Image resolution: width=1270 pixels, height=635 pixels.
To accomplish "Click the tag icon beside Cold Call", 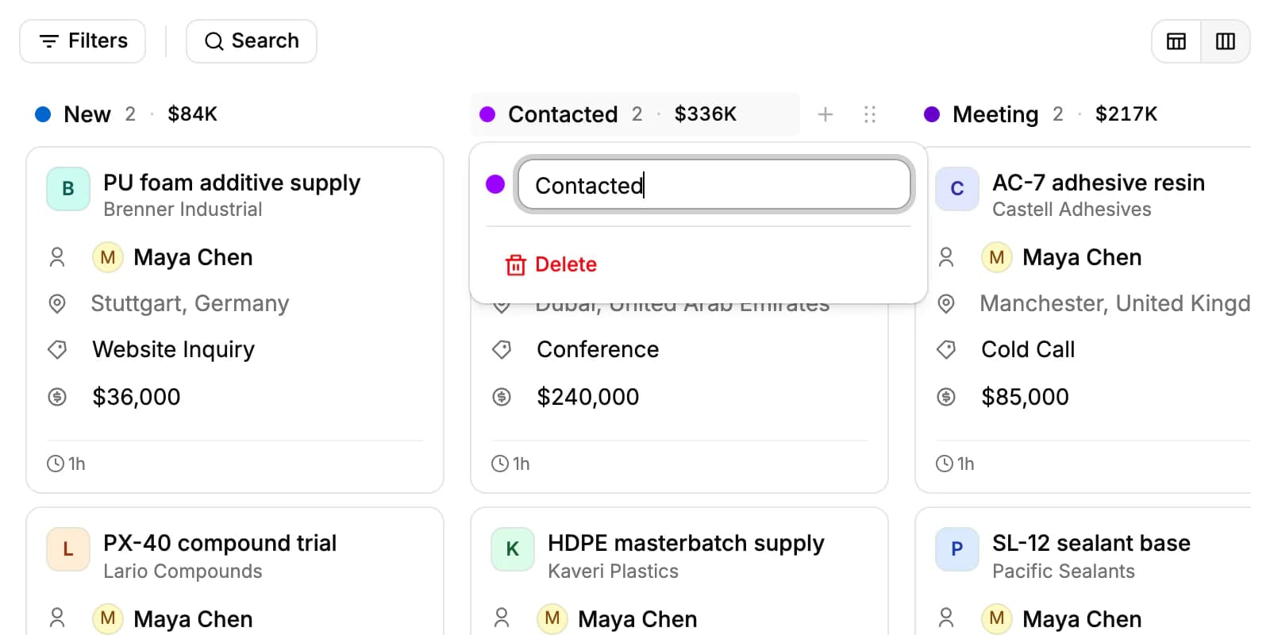I will (x=946, y=349).
